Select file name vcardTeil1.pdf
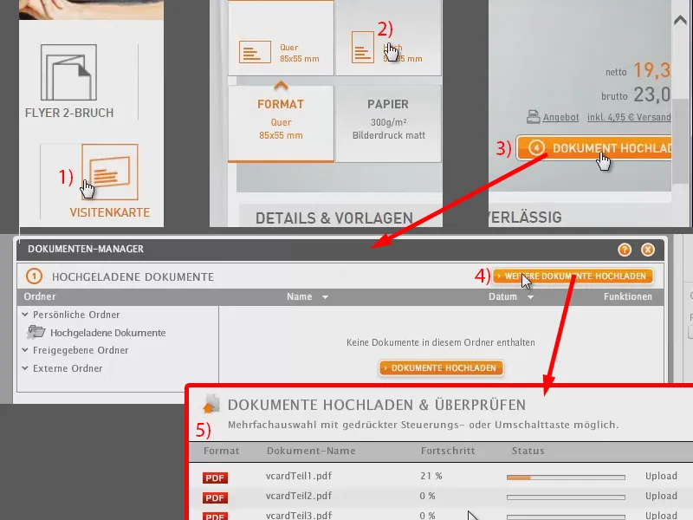Viewport: 693px width, 520px height. [x=299, y=476]
